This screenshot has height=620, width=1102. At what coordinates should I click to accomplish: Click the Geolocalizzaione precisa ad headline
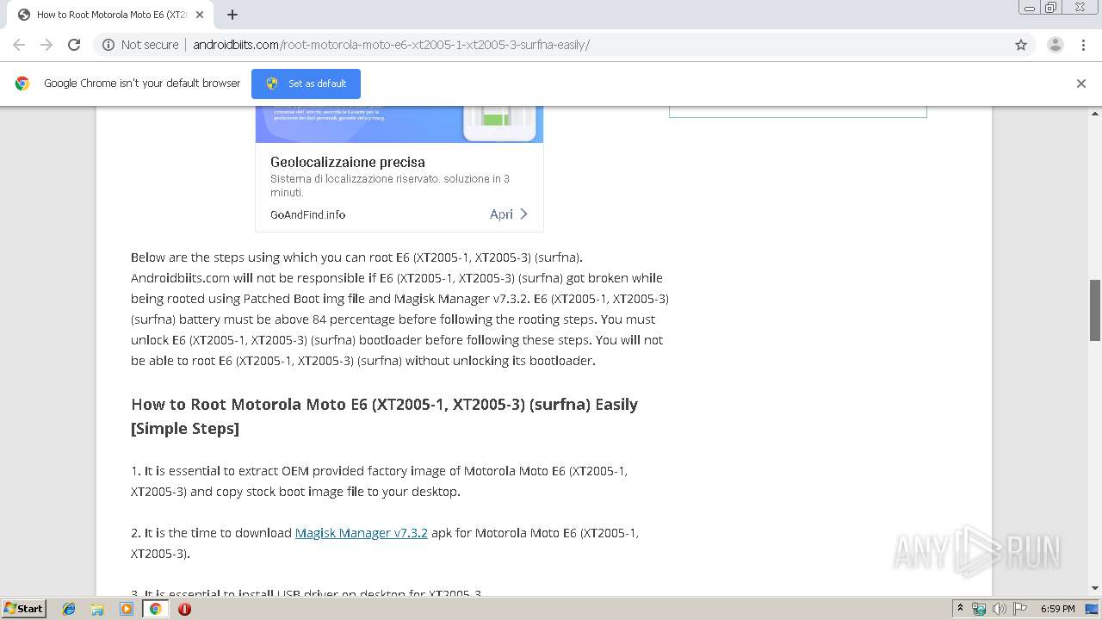[348, 162]
